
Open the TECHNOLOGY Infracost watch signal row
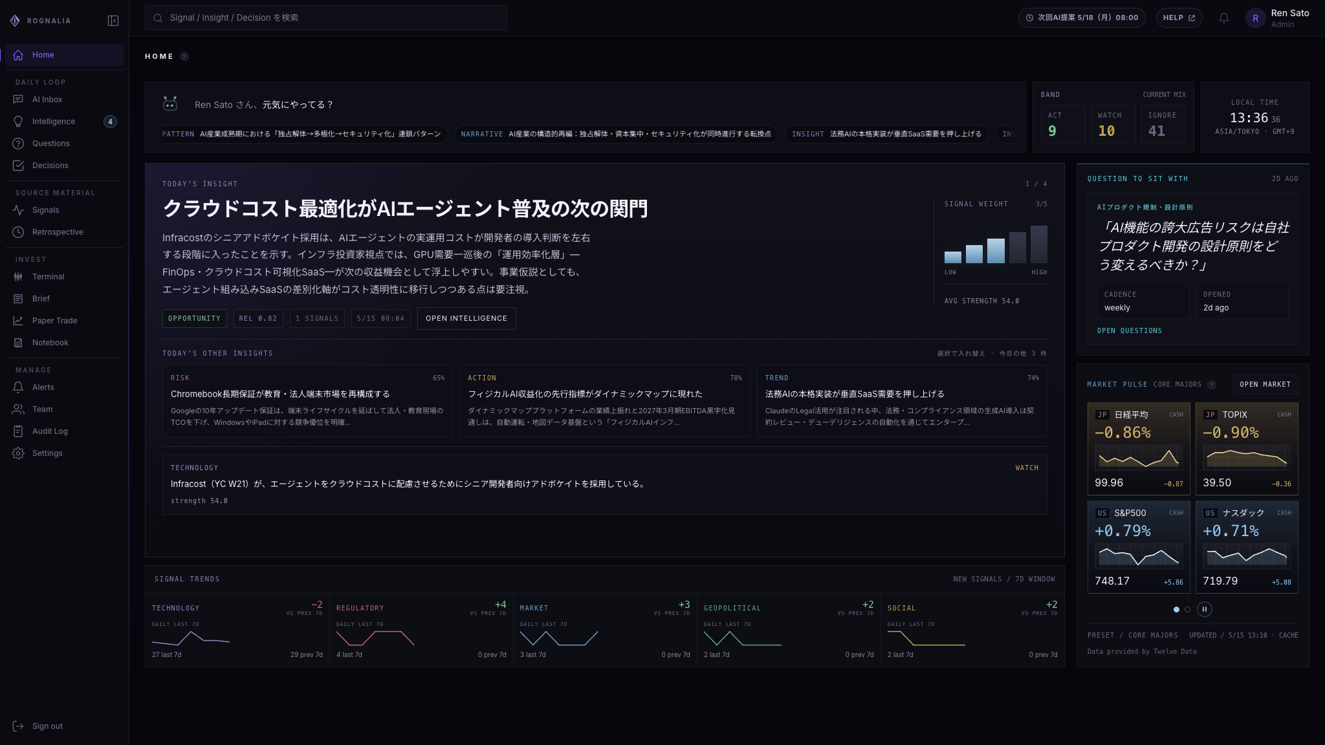(605, 484)
